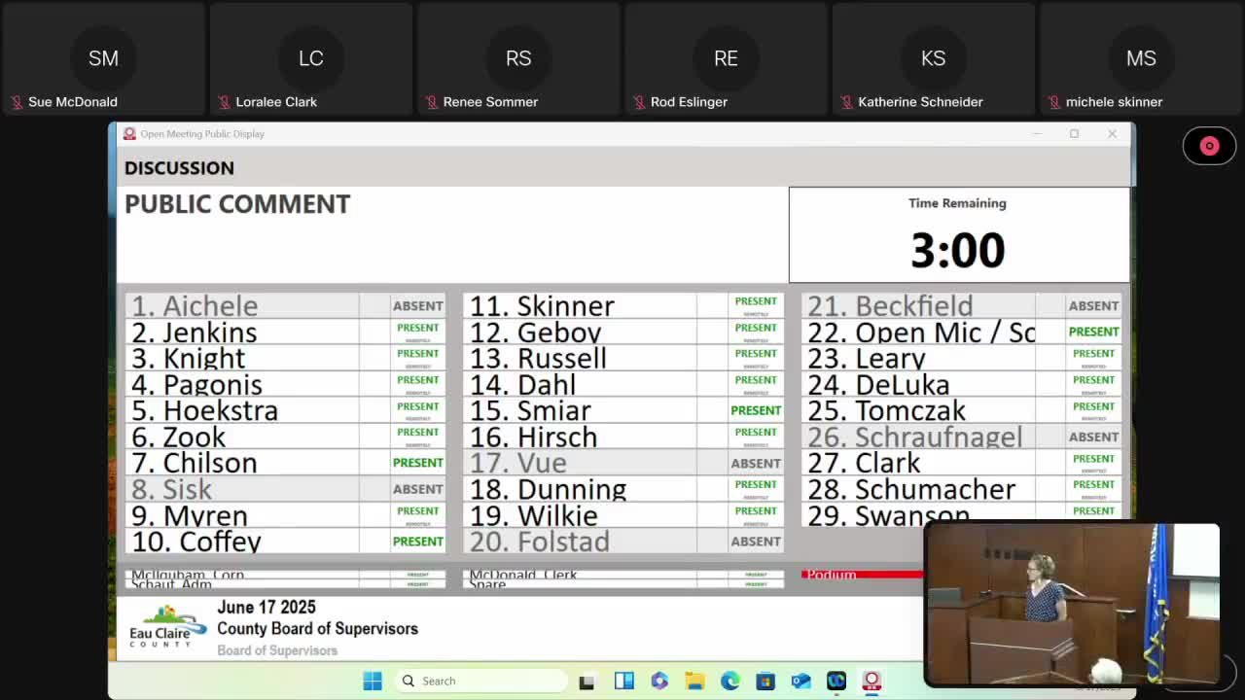Click Rod Eslinger's muted microphone icon

(639, 102)
